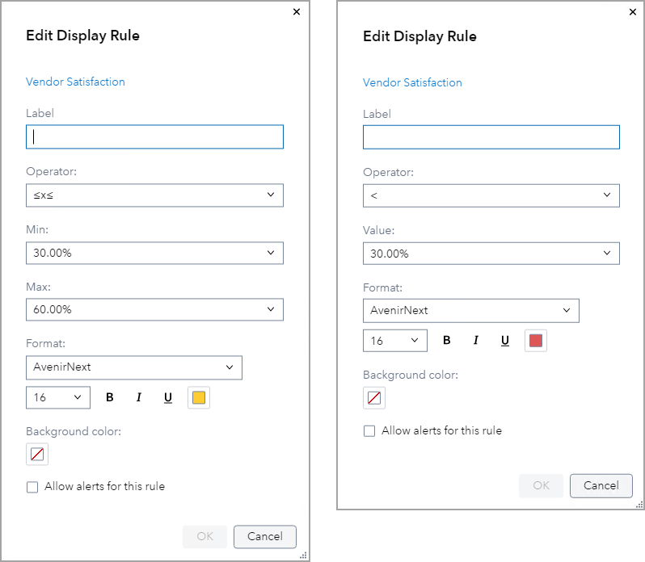645x562 pixels.
Task: Open background color picker in left dialog
Action: coord(37,454)
